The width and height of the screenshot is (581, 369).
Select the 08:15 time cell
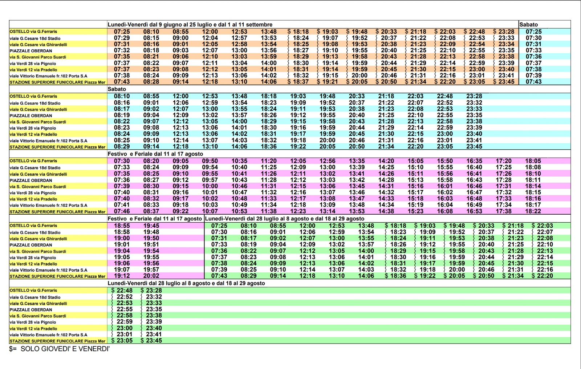click(151, 38)
